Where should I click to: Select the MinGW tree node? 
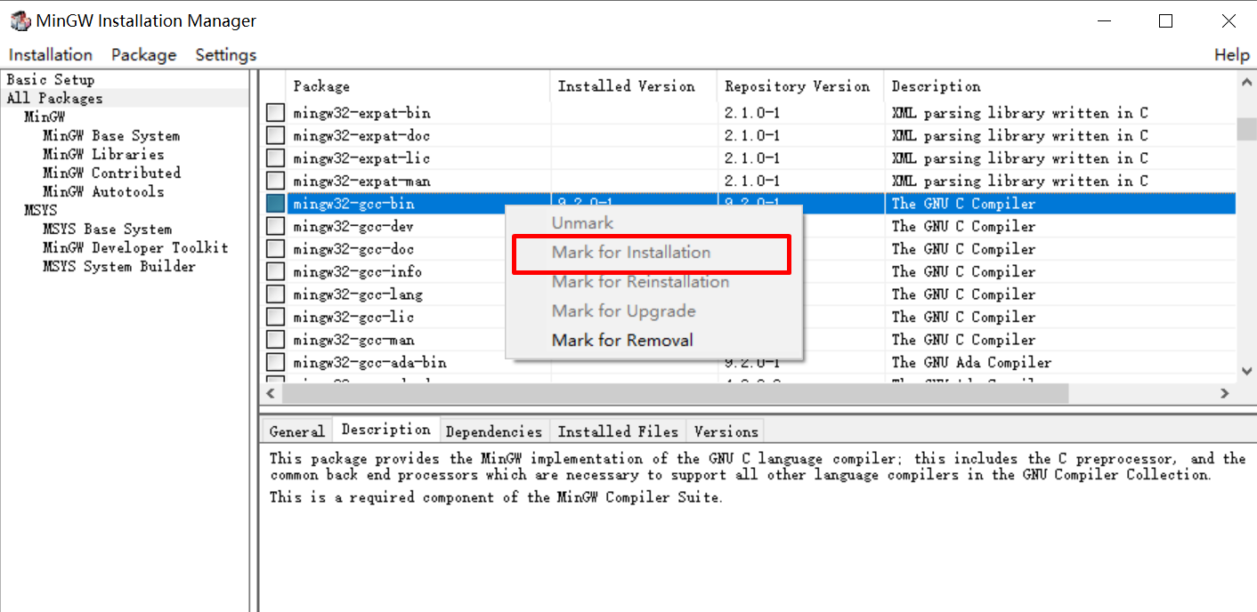45,117
